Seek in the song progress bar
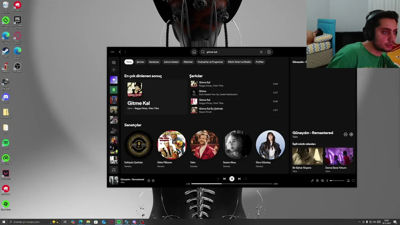The width and height of the screenshot is (400, 225). pyautogui.click(x=232, y=184)
